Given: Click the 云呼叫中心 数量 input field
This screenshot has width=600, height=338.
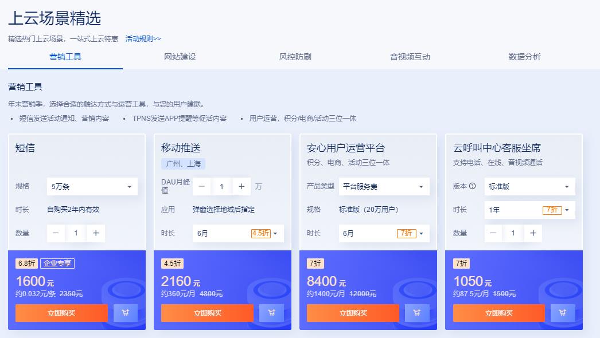Looking at the screenshot, I should coord(513,233).
